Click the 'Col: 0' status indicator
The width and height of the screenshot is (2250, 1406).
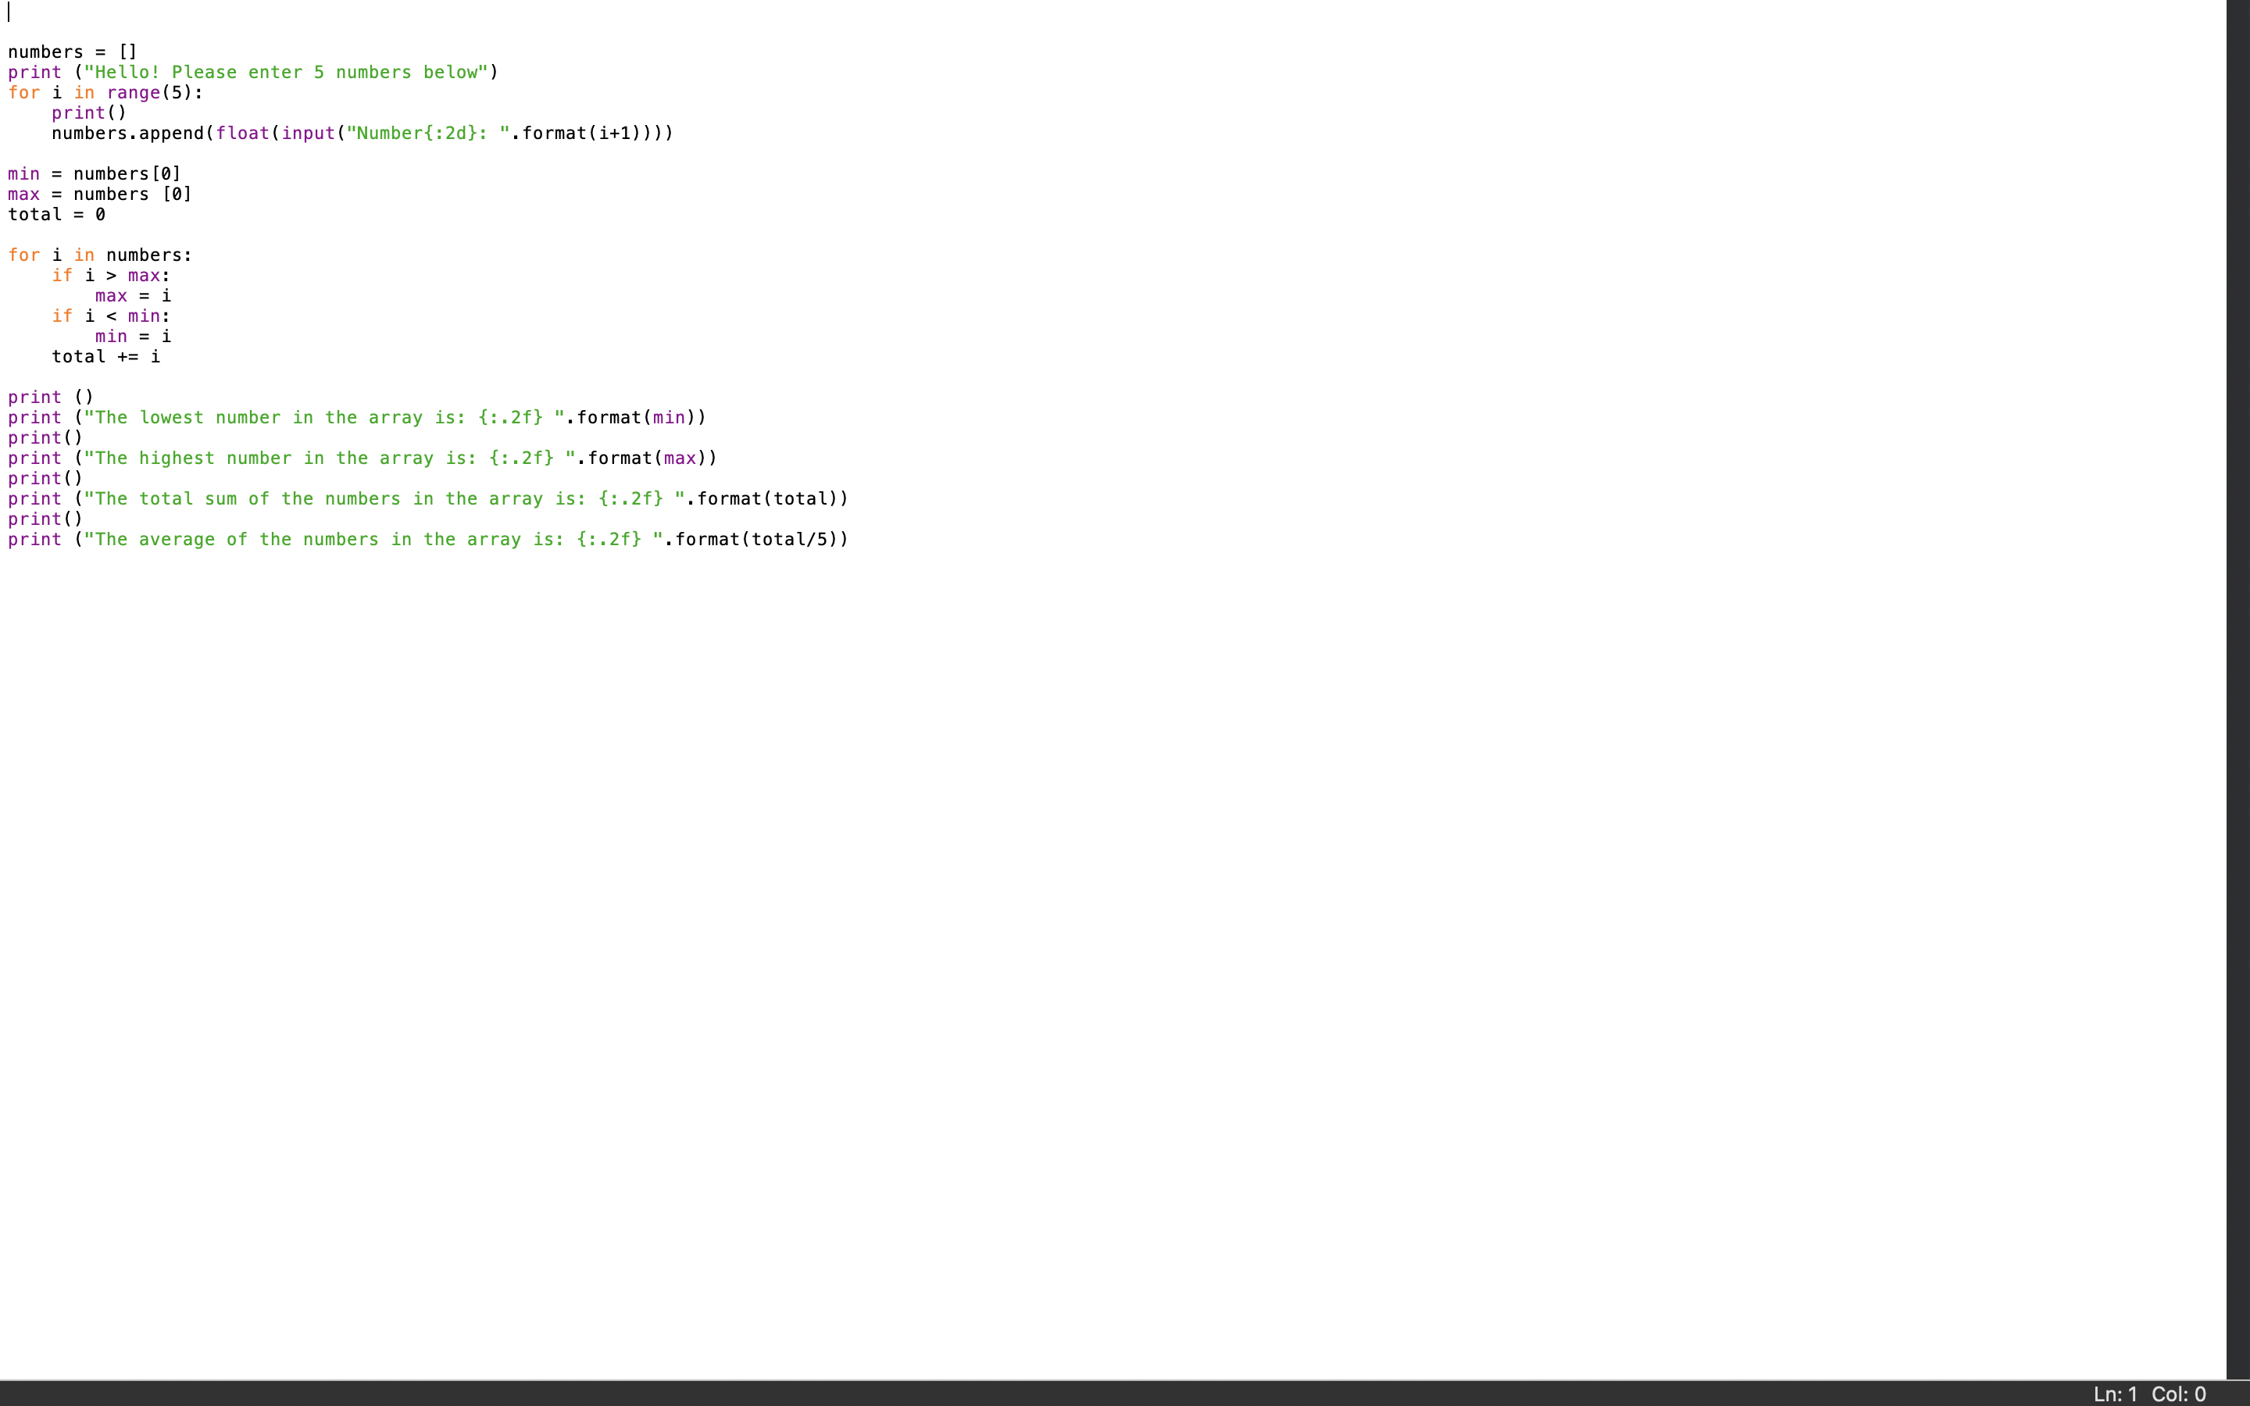[2178, 1394]
